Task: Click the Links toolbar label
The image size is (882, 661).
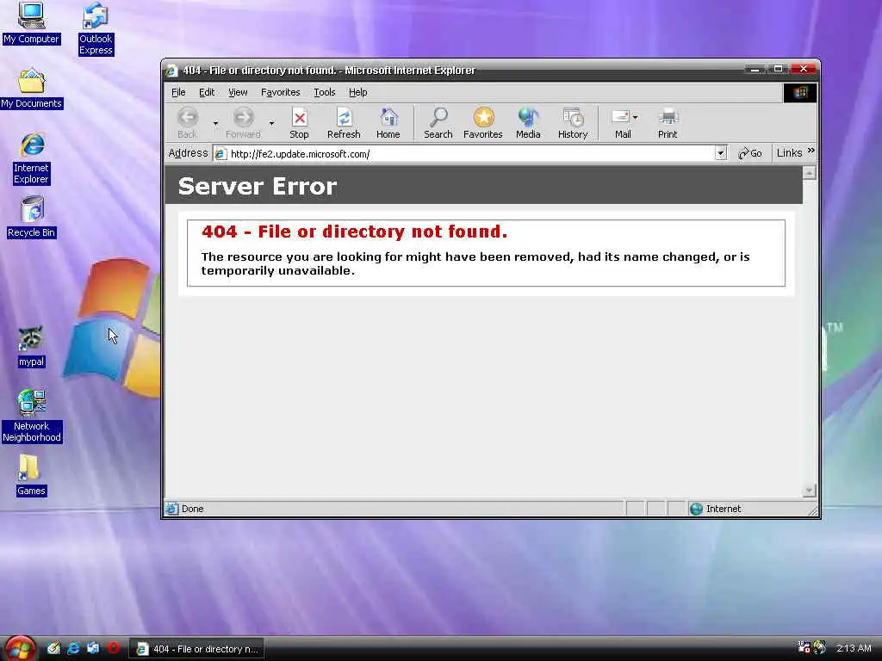Action: pos(789,153)
